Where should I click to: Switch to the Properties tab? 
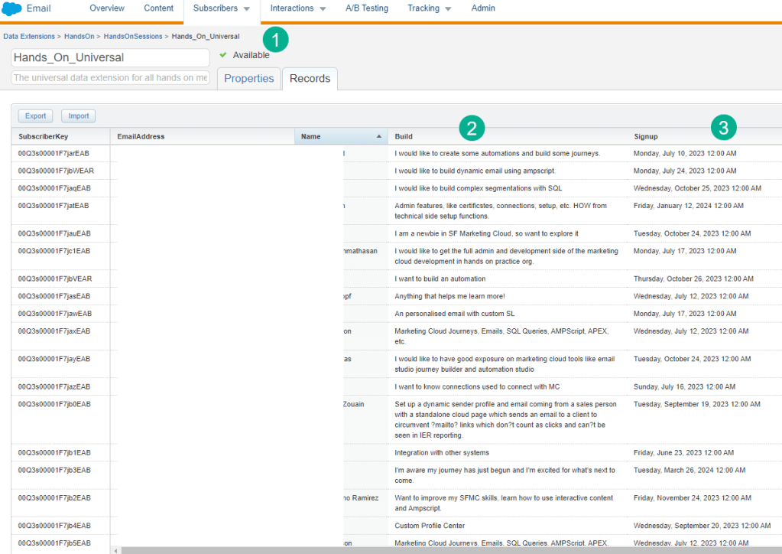(x=248, y=79)
